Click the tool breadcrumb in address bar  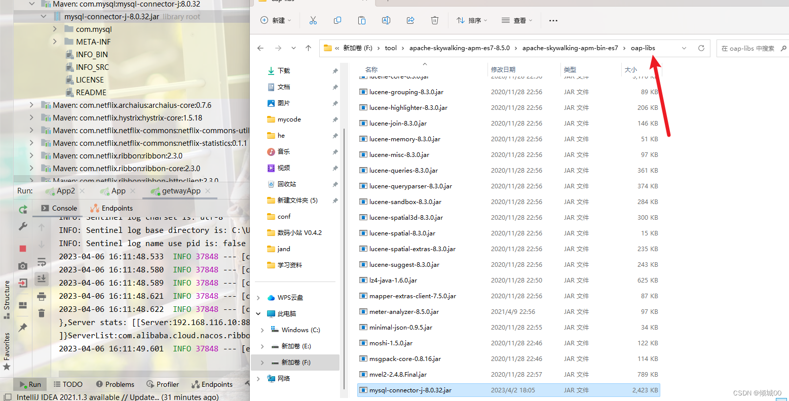click(x=391, y=48)
